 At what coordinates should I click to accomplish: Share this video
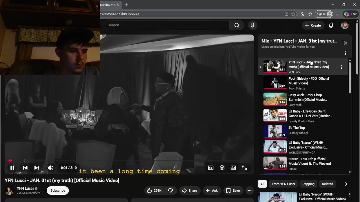pyautogui.click(x=189, y=190)
